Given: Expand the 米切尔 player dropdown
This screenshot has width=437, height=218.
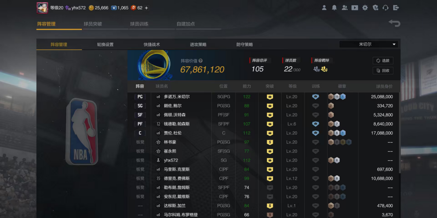Looking at the screenshot, I should (x=394, y=44).
